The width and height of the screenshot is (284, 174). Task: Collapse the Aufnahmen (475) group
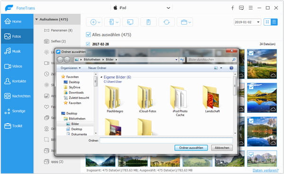click(36, 19)
